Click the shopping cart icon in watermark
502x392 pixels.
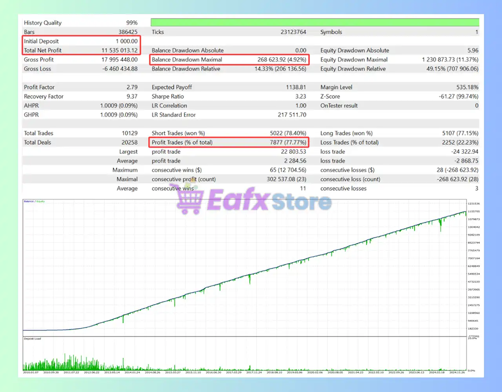[x=190, y=200]
